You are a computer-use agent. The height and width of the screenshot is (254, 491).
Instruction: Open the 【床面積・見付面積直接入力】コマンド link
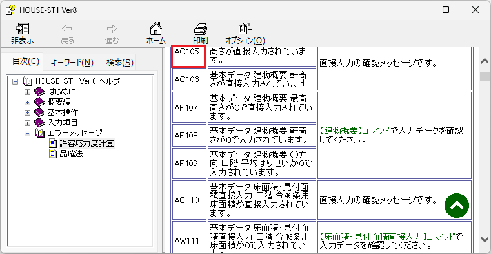[388, 236]
